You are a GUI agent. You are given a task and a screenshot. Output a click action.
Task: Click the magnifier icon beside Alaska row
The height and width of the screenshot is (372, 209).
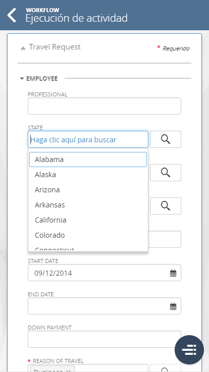166,173
